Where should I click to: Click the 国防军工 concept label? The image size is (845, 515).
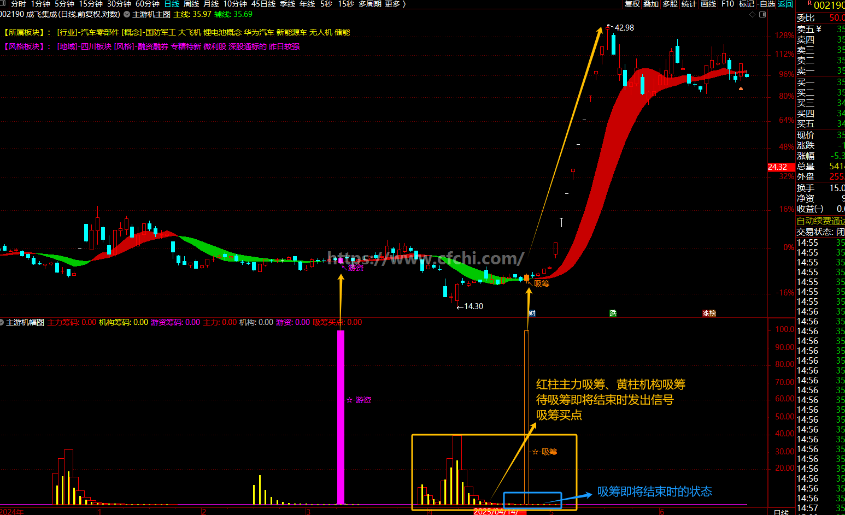pyautogui.click(x=161, y=32)
